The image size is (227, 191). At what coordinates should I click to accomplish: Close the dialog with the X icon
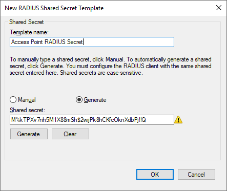219,8
